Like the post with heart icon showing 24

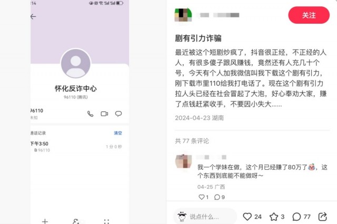[x=247, y=217]
